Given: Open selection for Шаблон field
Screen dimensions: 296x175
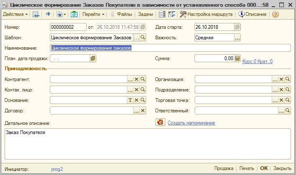Looking at the screenshot, I should point(136,38).
